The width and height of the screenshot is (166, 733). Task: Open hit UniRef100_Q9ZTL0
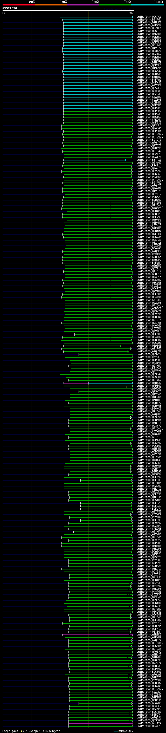tap(149, 28)
